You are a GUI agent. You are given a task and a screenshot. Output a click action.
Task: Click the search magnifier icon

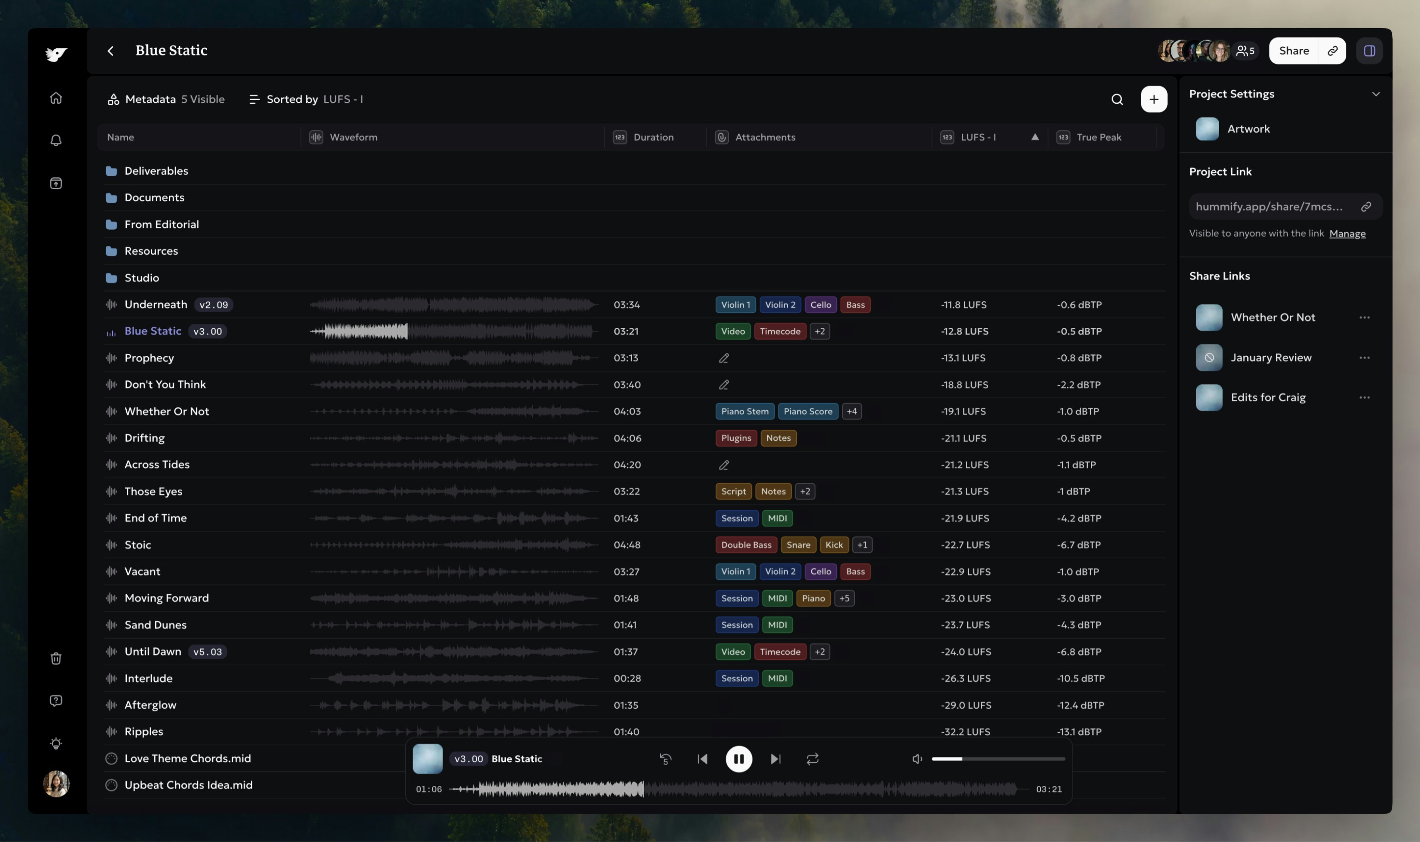(1116, 99)
